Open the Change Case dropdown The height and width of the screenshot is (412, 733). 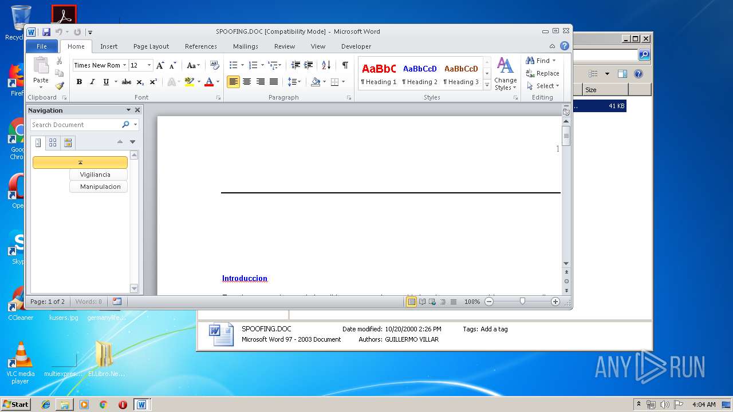pos(194,65)
